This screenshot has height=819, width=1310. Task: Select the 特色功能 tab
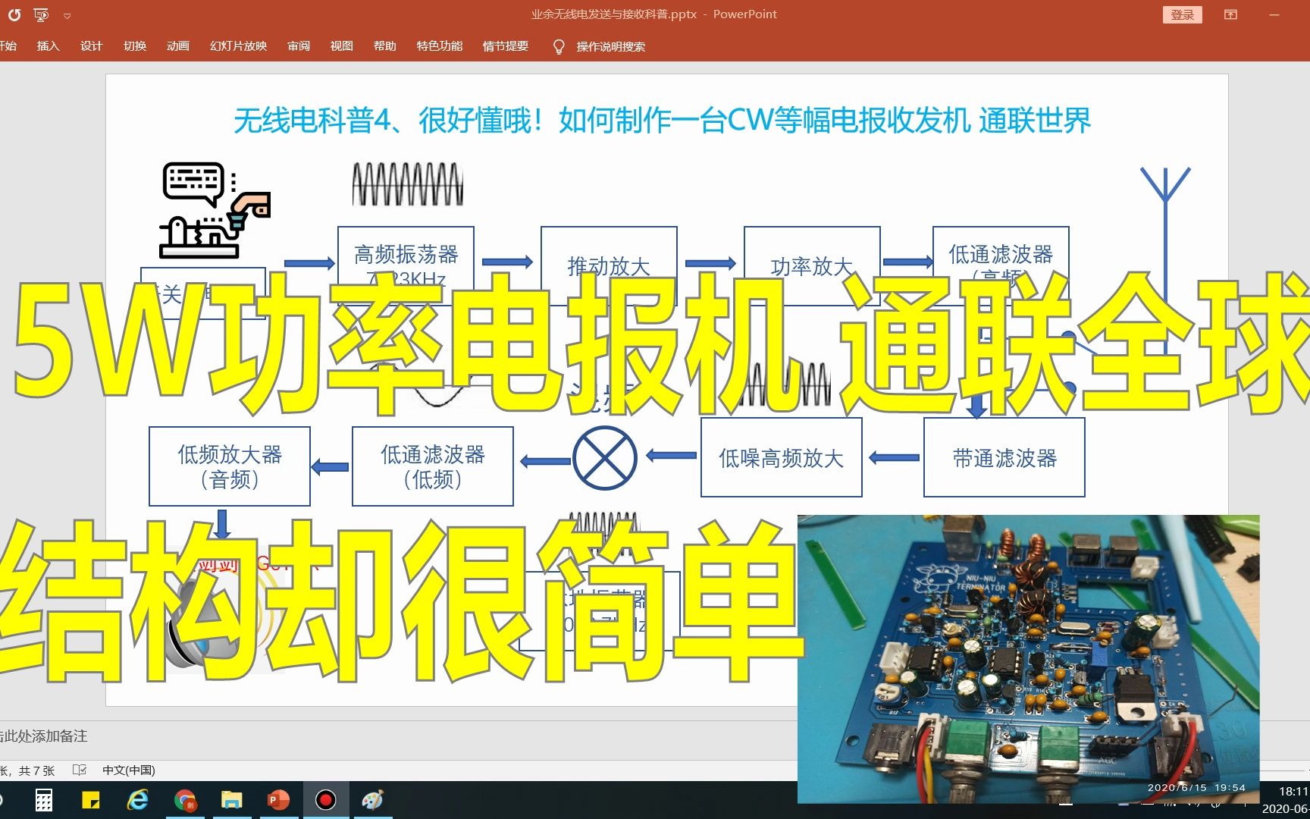[440, 46]
